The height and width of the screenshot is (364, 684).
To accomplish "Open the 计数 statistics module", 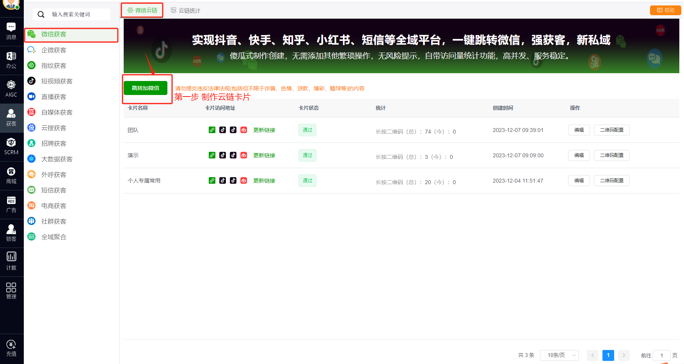I will tap(11, 262).
